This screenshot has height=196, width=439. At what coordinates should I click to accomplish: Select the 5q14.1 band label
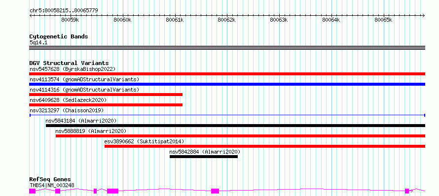[38, 42]
